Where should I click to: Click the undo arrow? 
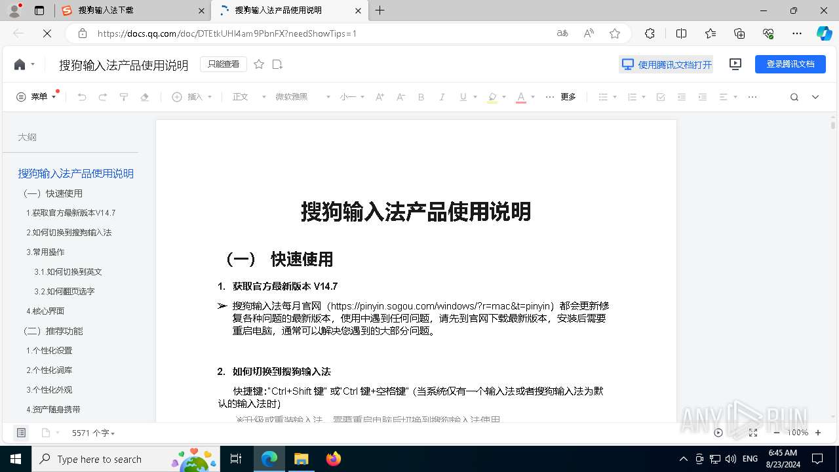point(82,97)
